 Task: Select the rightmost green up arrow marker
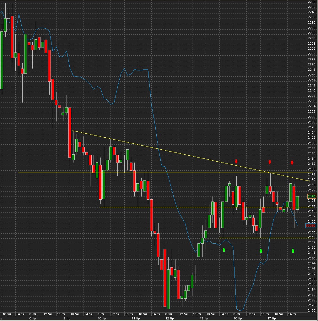293,251
